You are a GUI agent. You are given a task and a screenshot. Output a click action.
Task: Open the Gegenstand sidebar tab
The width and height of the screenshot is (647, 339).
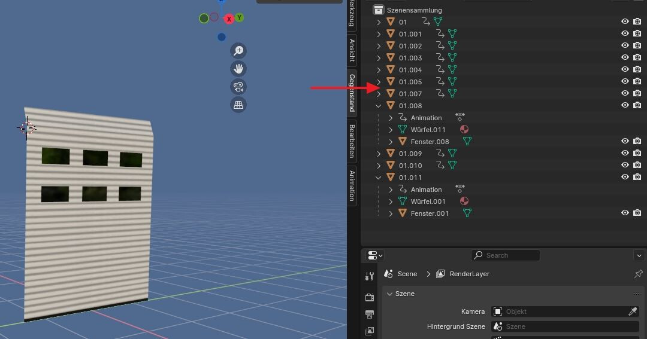(x=352, y=93)
